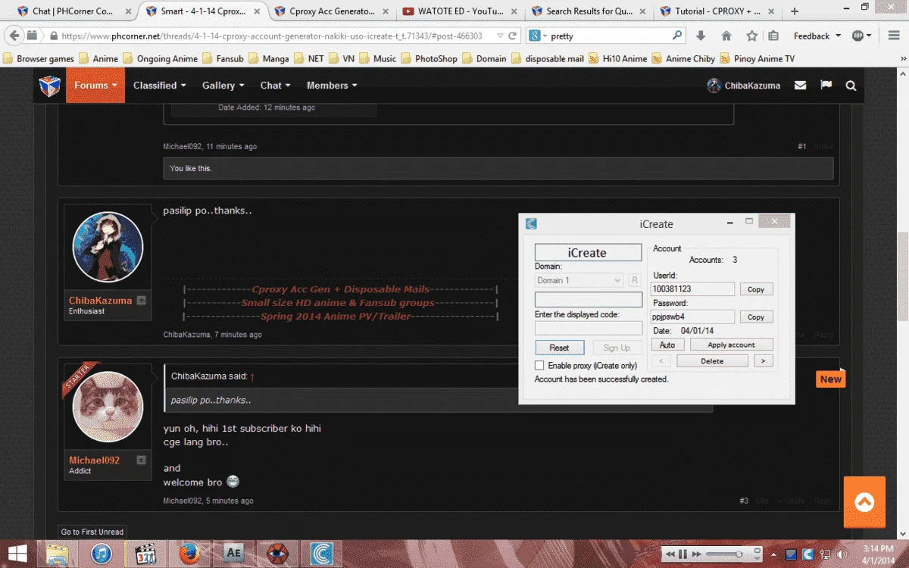Screen dimensions: 909x568
Task: Enable proxy (iCreate only) checkbox
Action: coord(539,366)
